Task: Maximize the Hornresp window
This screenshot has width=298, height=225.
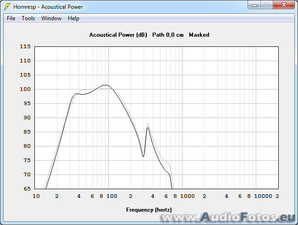Action: [267, 5]
